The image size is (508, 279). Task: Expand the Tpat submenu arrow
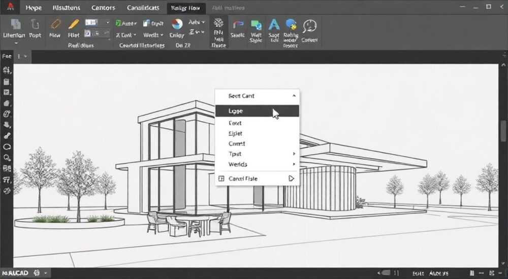coord(294,154)
